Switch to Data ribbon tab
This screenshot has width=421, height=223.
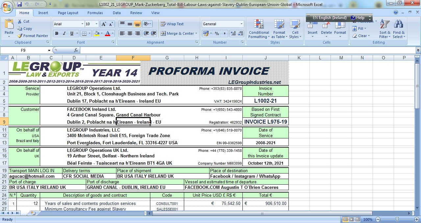coord(117,13)
